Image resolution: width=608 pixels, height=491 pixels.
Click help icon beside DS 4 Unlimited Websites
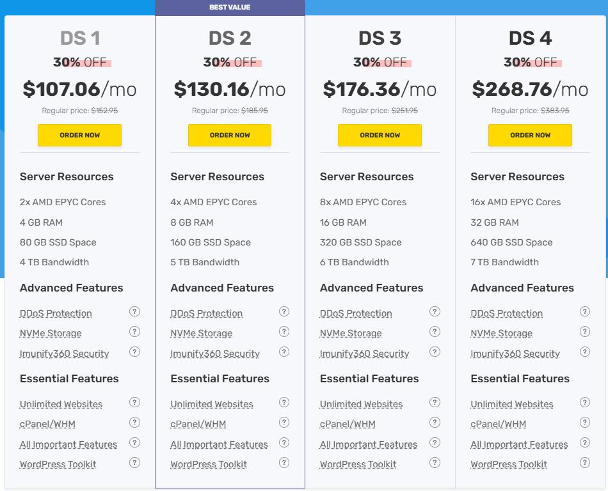click(x=585, y=403)
